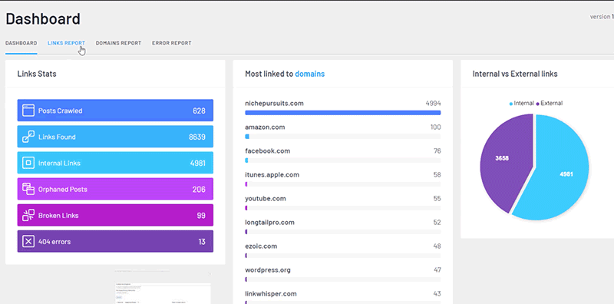Click the count 55 for youtube.com

pos(437,199)
